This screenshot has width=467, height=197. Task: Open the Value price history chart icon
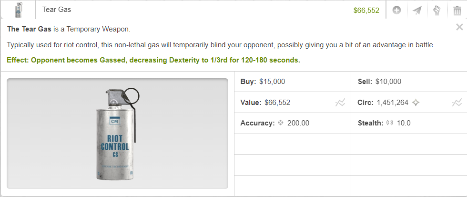(340, 103)
